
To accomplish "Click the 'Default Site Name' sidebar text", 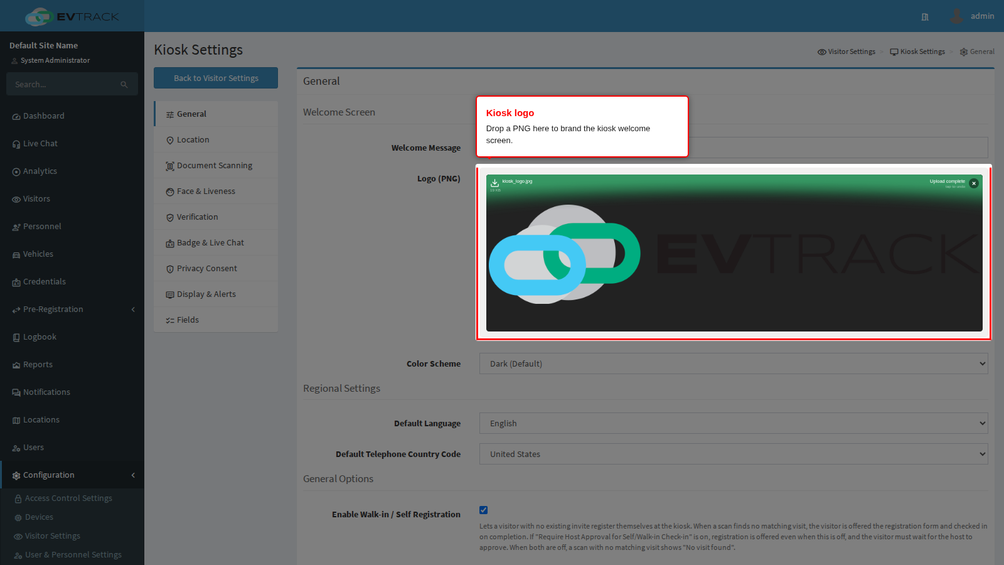I will pos(44,46).
